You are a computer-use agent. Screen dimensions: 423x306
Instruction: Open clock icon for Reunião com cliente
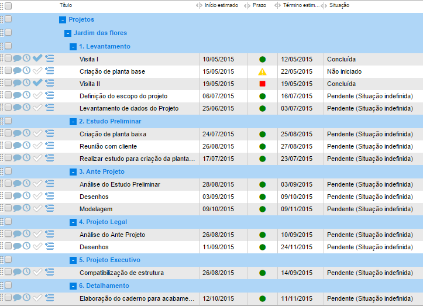[26, 146]
